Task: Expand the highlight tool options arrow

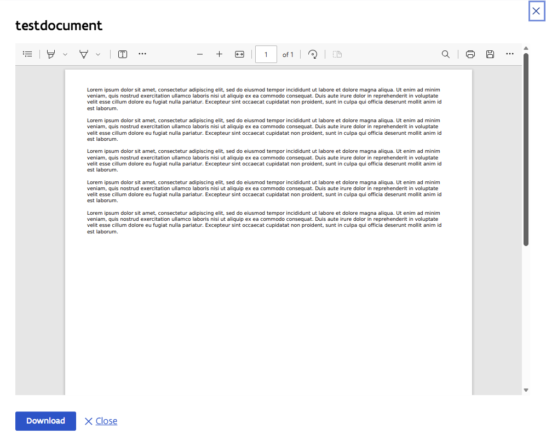Action: coord(65,54)
